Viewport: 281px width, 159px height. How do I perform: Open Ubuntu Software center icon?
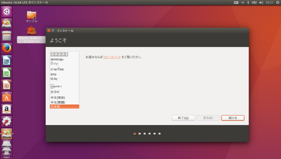pyautogui.click(x=7, y=97)
